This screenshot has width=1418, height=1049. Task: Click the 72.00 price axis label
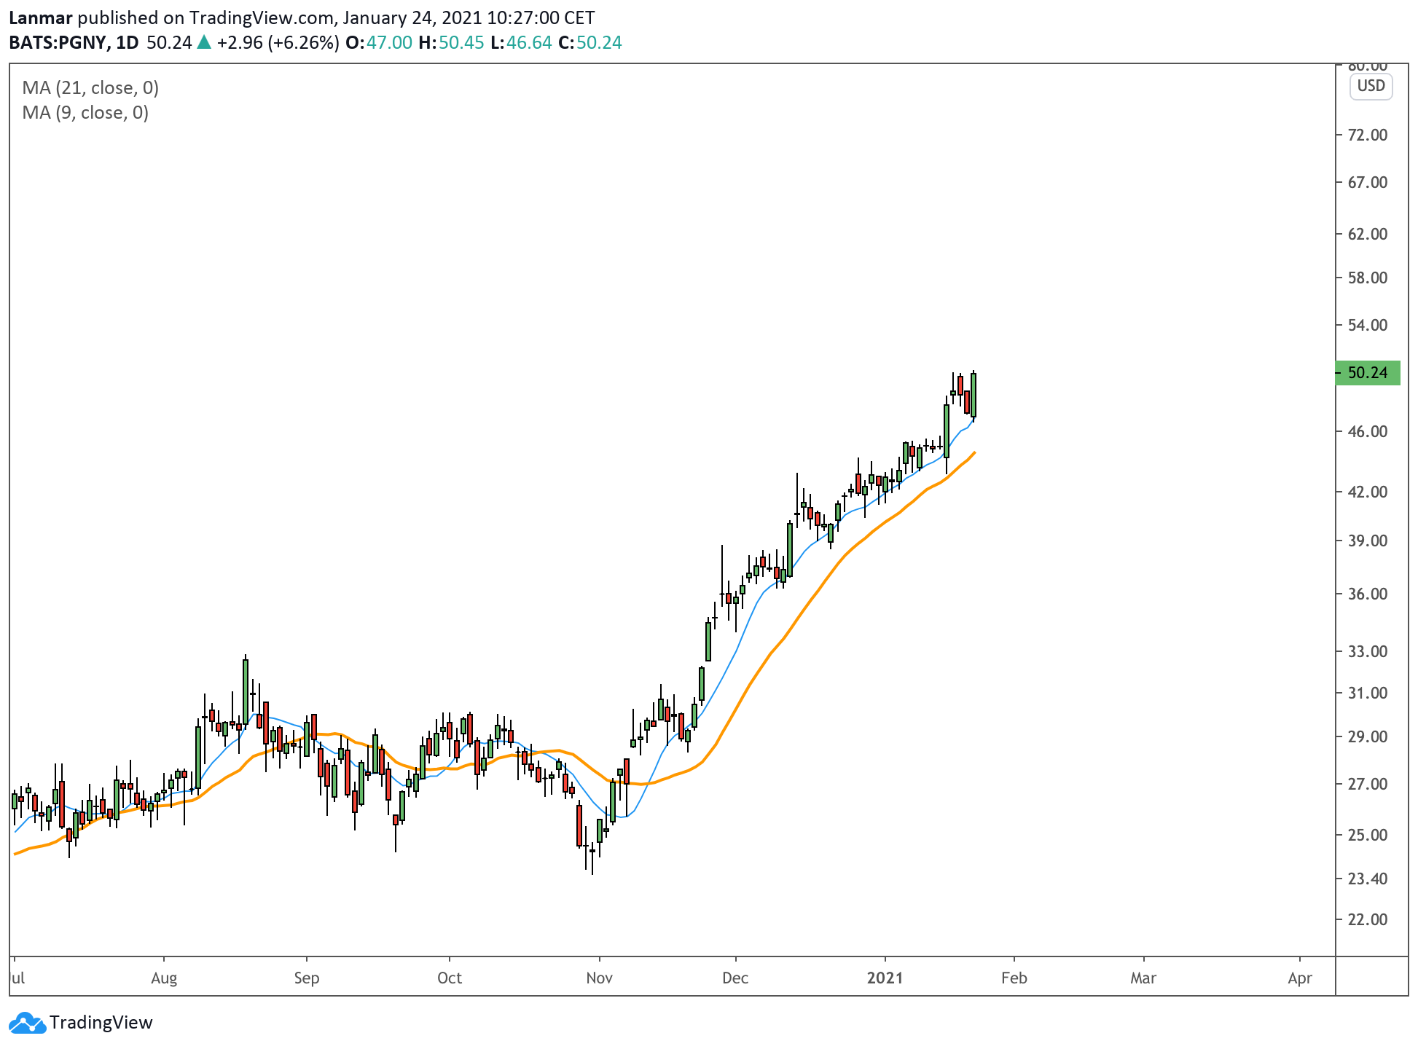[x=1368, y=135]
